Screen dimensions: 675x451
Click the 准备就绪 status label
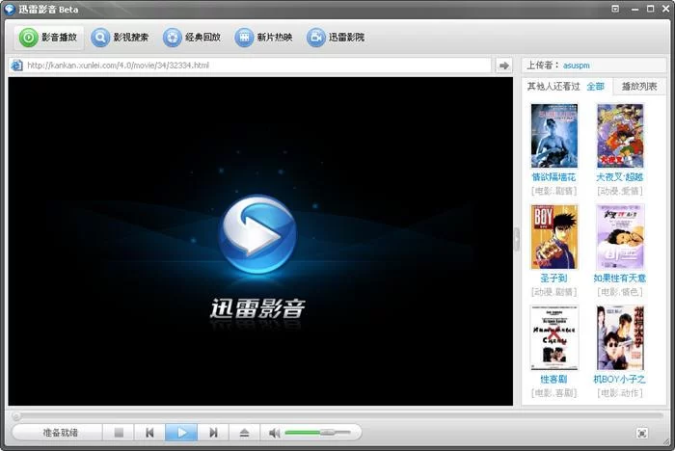(60, 433)
